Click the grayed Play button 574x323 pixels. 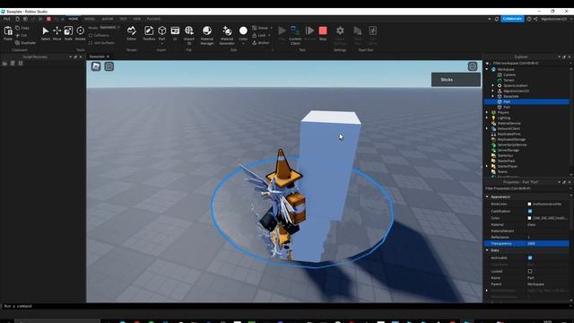(282, 31)
